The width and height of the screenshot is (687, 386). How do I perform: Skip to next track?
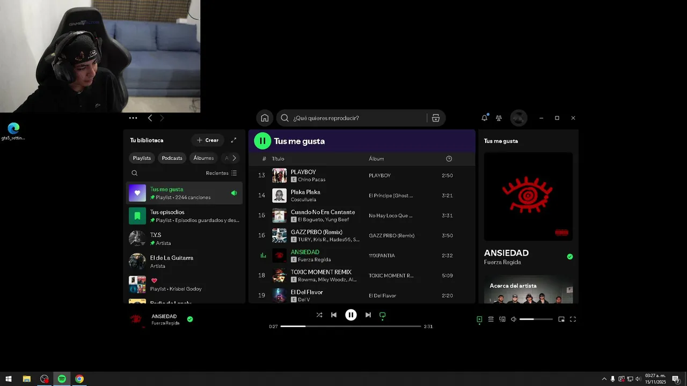point(368,315)
